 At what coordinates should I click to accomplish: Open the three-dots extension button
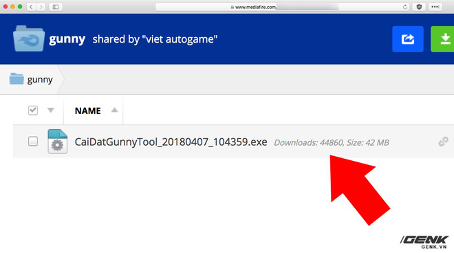point(435,7)
